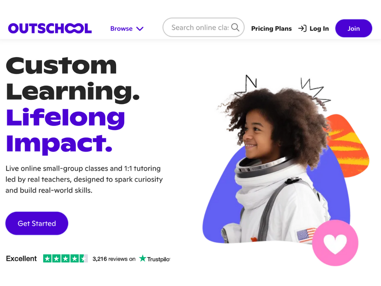
Task: Open Pricing Plans page
Action: point(271,29)
